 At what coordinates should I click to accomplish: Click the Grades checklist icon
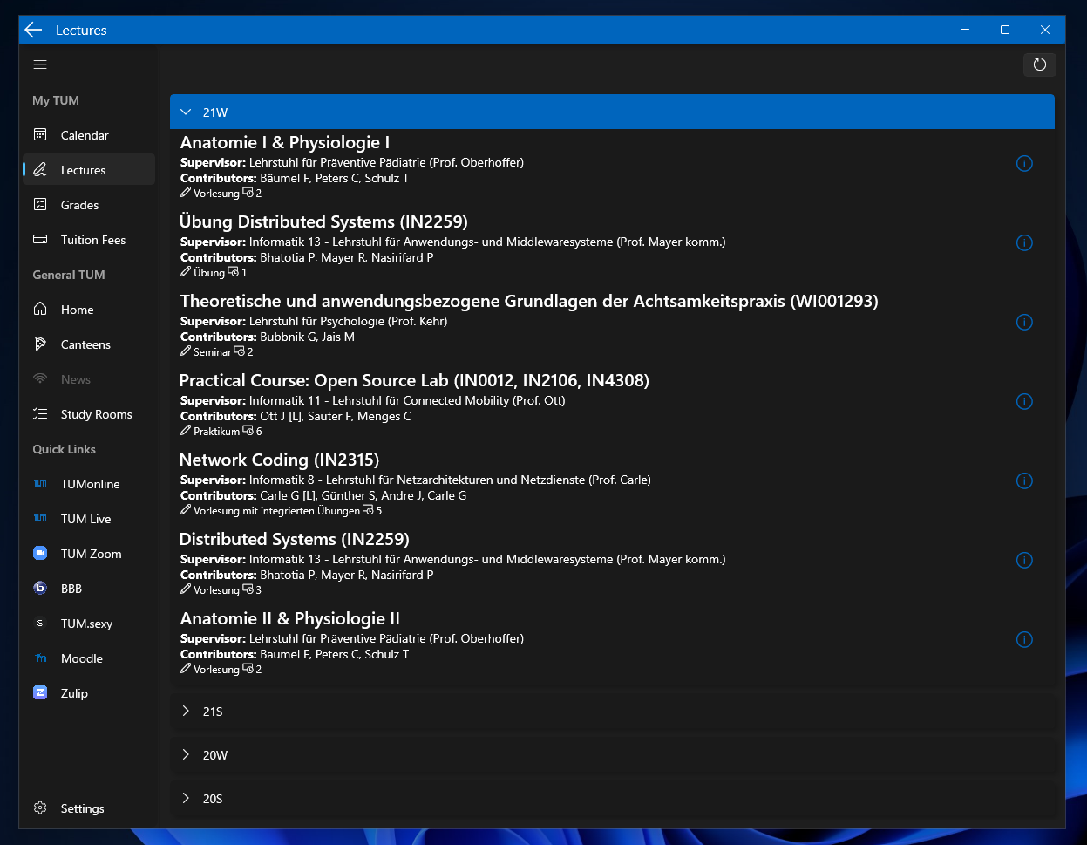pos(40,204)
